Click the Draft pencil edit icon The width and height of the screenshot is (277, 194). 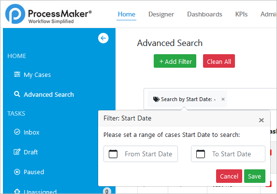tap(17, 152)
